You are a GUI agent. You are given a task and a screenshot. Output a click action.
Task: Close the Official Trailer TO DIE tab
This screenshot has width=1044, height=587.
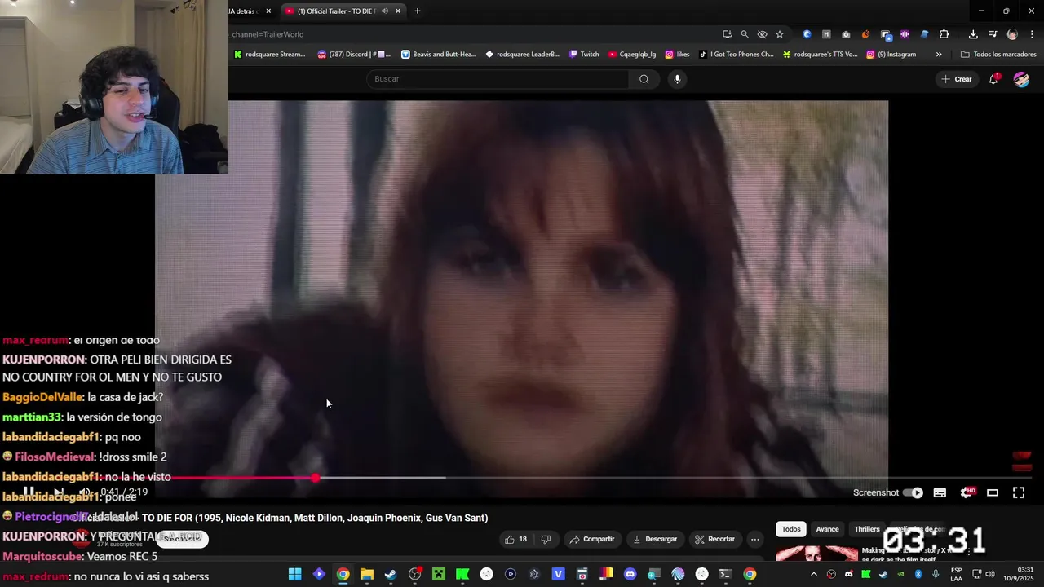398,11
